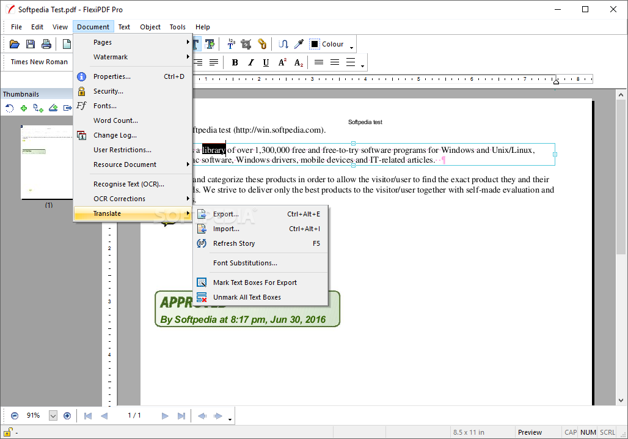Click the previous view back arrow
The width and height of the screenshot is (628, 439).
pos(202,416)
